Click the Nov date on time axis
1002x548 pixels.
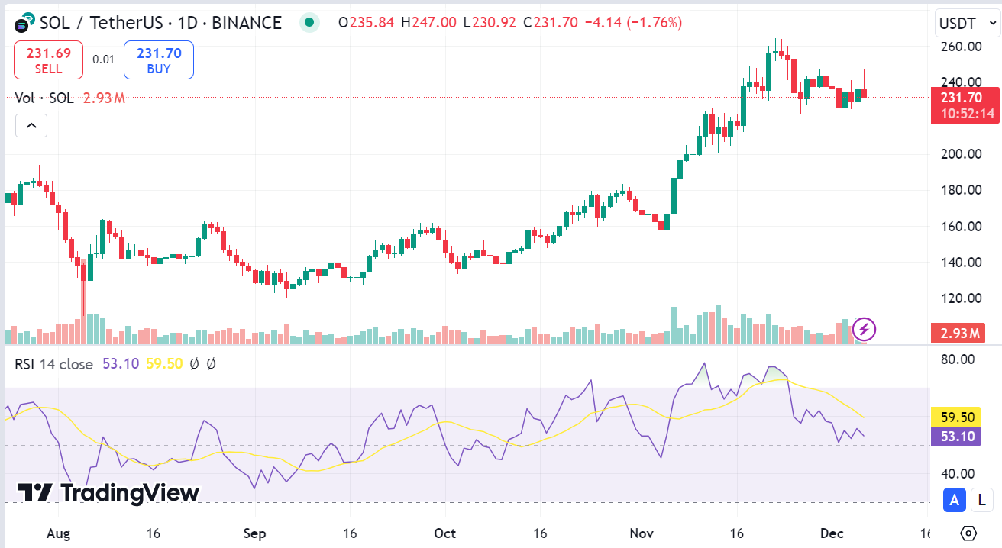[640, 533]
